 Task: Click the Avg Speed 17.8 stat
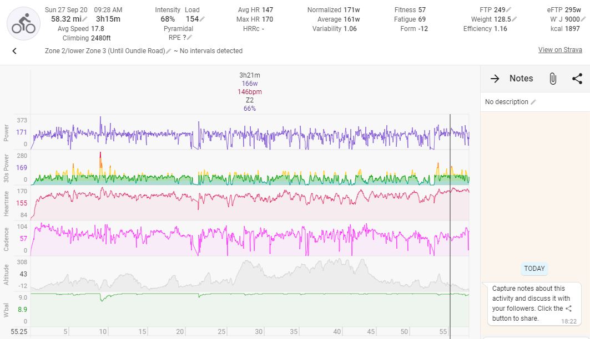[81, 29]
